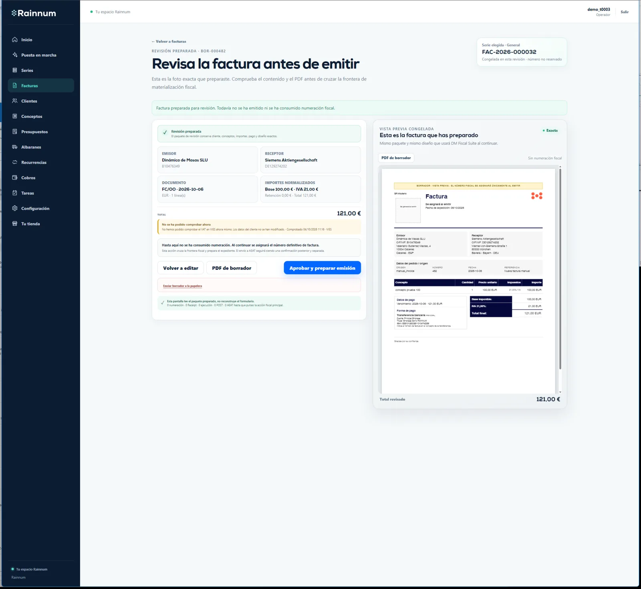Click the Clientes people icon
The width and height of the screenshot is (641, 589).
(15, 101)
